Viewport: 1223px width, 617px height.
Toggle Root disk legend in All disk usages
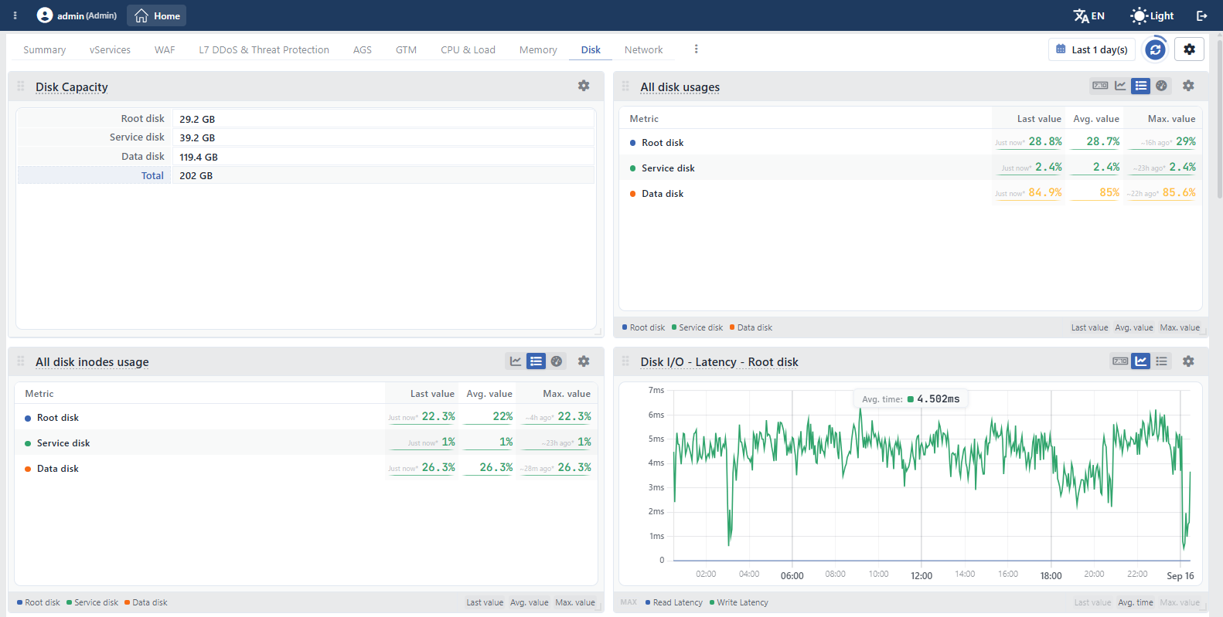point(643,327)
